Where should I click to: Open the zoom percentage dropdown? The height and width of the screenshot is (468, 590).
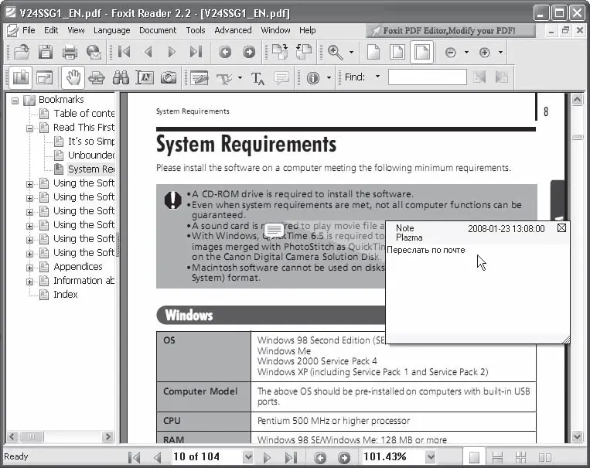431,457
